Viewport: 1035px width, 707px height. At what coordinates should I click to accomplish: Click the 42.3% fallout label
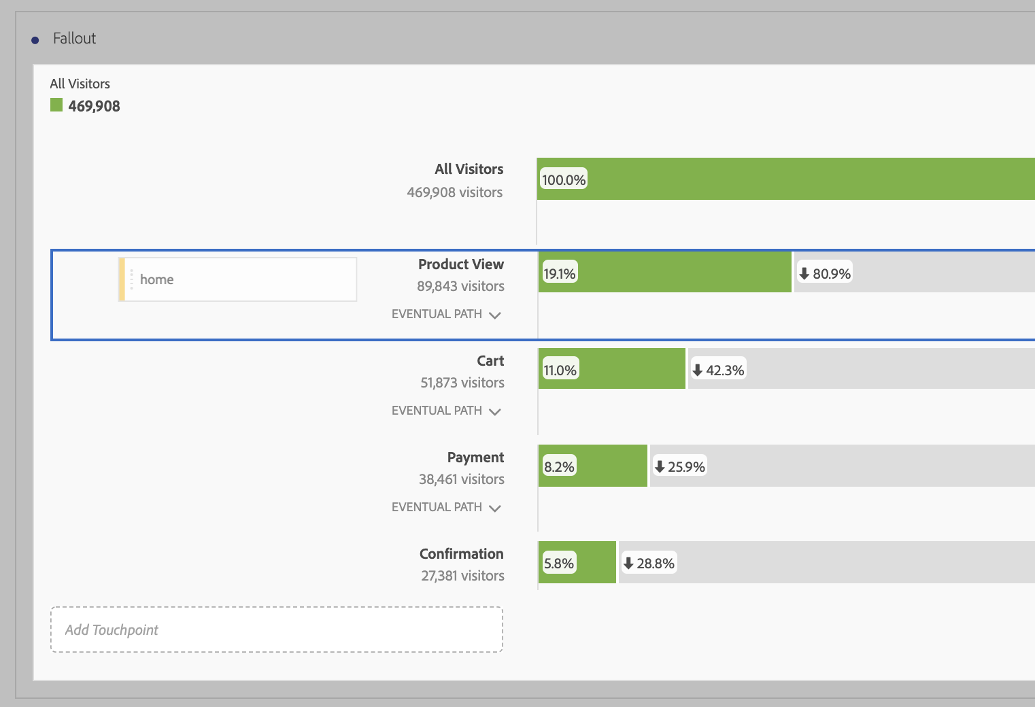click(718, 370)
